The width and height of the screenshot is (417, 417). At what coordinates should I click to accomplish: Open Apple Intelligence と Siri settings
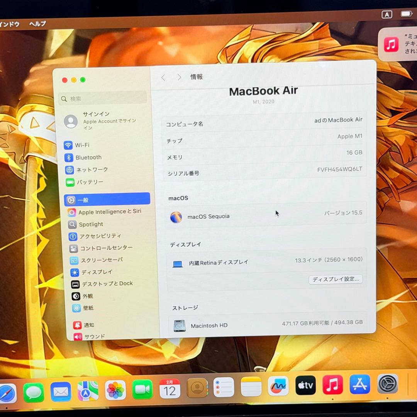click(105, 212)
